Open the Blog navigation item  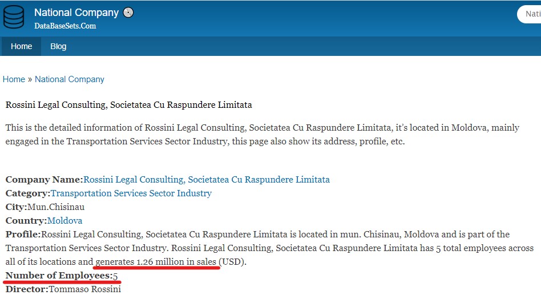click(58, 46)
